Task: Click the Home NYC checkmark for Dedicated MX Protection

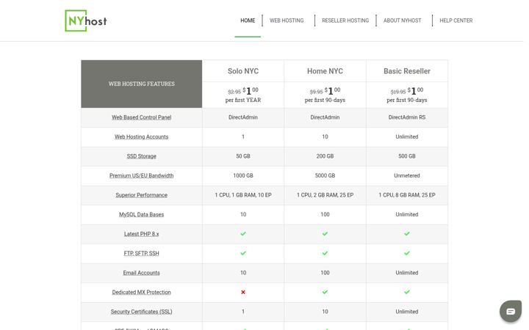Action: point(325,292)
